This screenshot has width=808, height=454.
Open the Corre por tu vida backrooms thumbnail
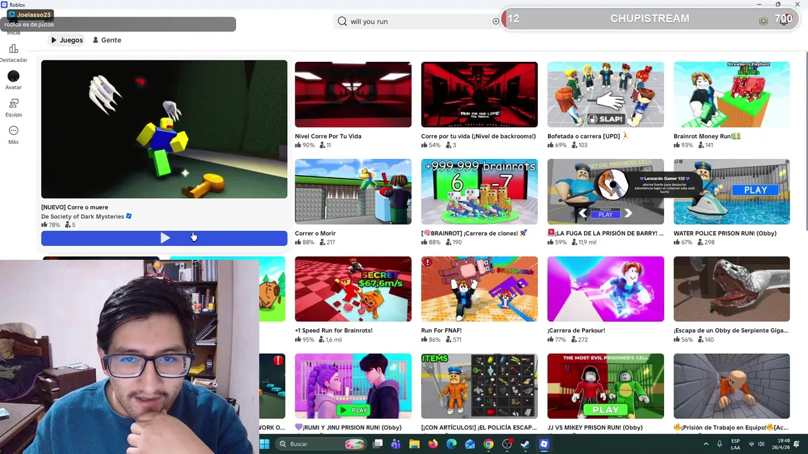pyautogui.click(x=479, y=95)
